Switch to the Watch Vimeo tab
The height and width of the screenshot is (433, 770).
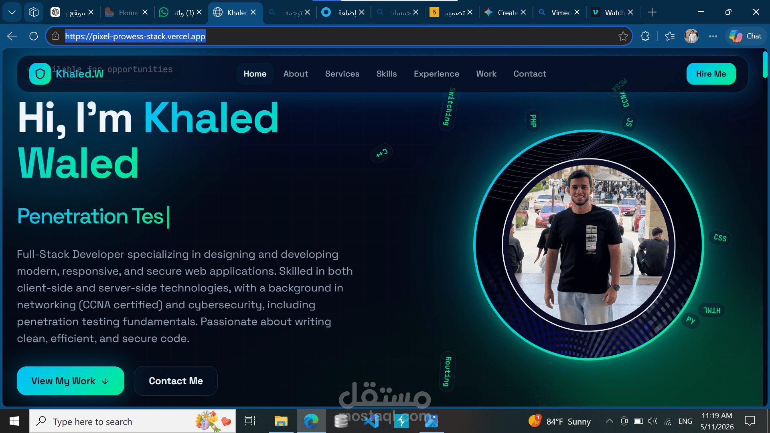click(x=613, y=12)
